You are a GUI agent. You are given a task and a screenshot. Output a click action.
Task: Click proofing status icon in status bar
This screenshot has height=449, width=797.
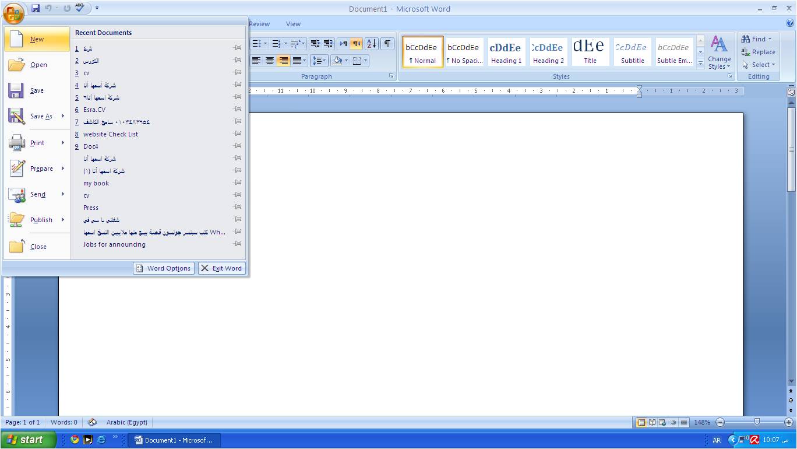click(91, 422)
